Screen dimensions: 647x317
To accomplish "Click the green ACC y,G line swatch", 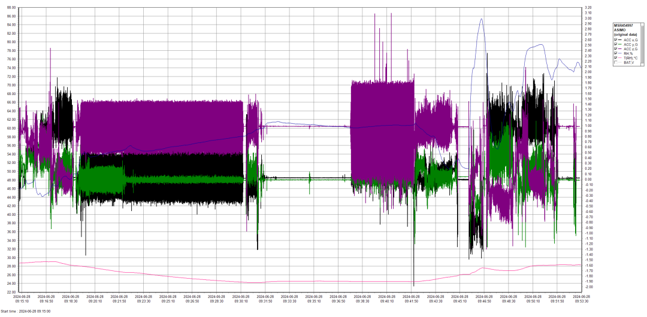I will pyautogui.click(x=620, y=44).
